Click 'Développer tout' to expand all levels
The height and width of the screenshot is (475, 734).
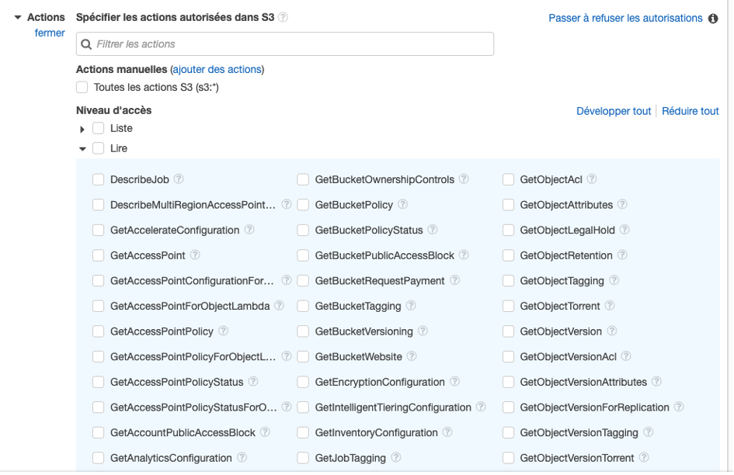click(614, 111)
